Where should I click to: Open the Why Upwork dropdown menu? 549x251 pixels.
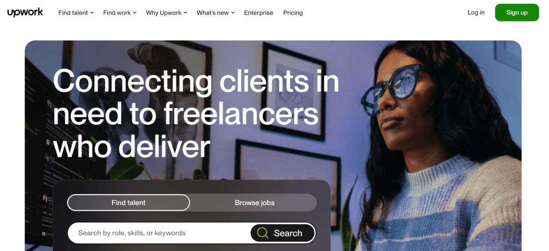click(167, 13)
